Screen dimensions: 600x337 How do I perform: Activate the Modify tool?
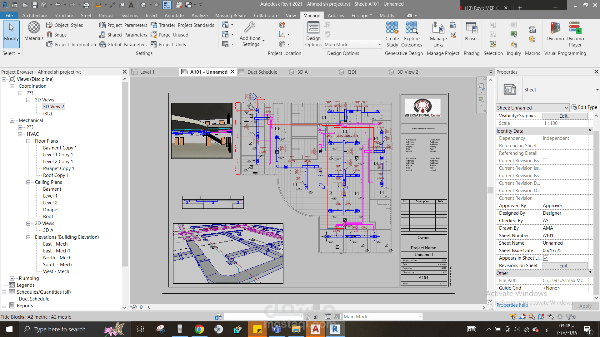point(11,34)
